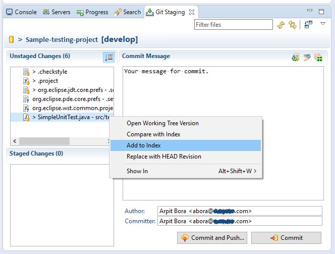Toggle sort order in Unstaged Changes

(x=108, y=57)
